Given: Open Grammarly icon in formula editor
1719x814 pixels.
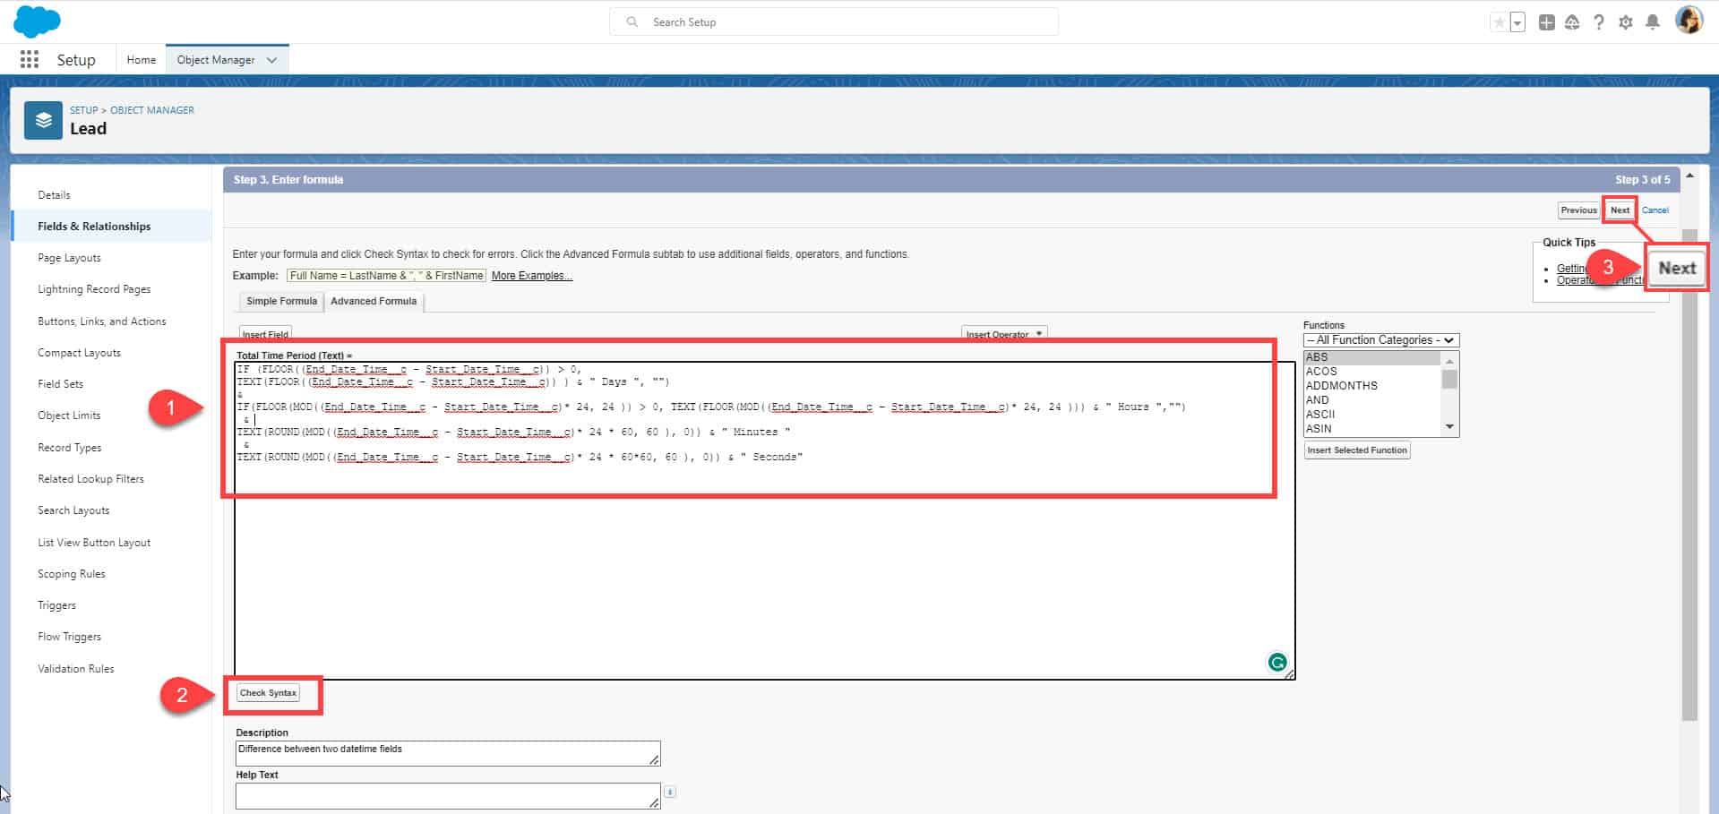Looking at the screenshot, I should point(1276,663).
